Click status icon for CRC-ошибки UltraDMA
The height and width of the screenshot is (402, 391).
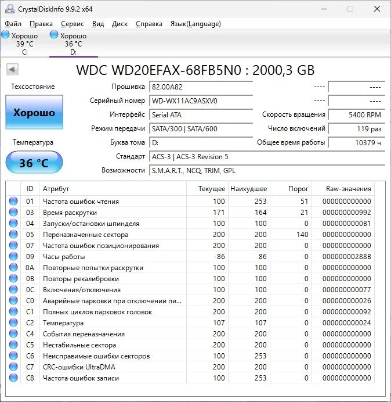click(x=13, y=367)
